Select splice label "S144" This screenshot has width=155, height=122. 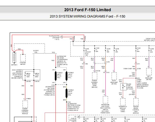point(53,85)
